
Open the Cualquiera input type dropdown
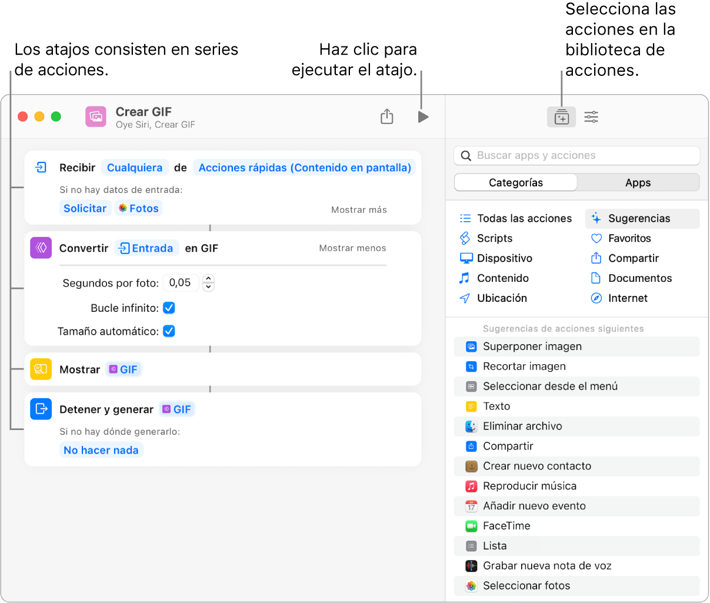pos(135,168)
